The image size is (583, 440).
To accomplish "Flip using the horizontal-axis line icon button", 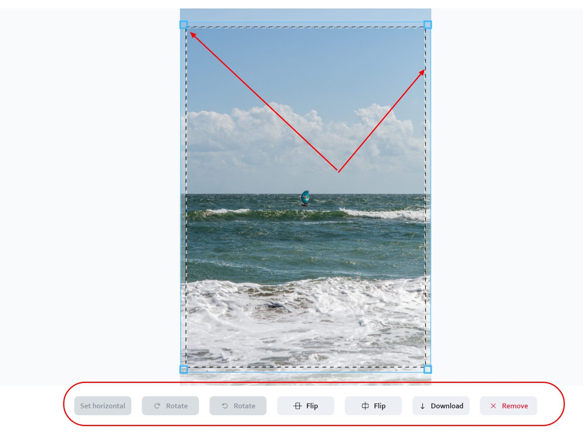I will (305, 406).
